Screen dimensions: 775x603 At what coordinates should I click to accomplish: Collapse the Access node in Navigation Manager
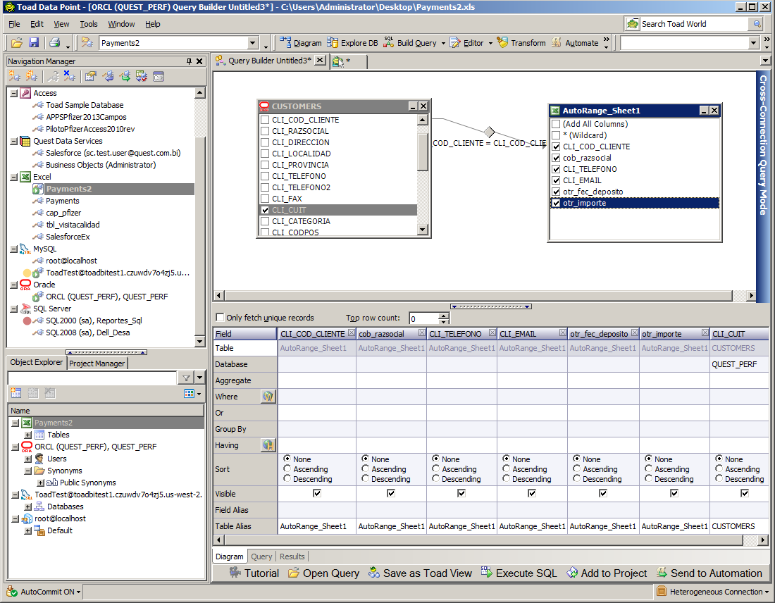14,93
